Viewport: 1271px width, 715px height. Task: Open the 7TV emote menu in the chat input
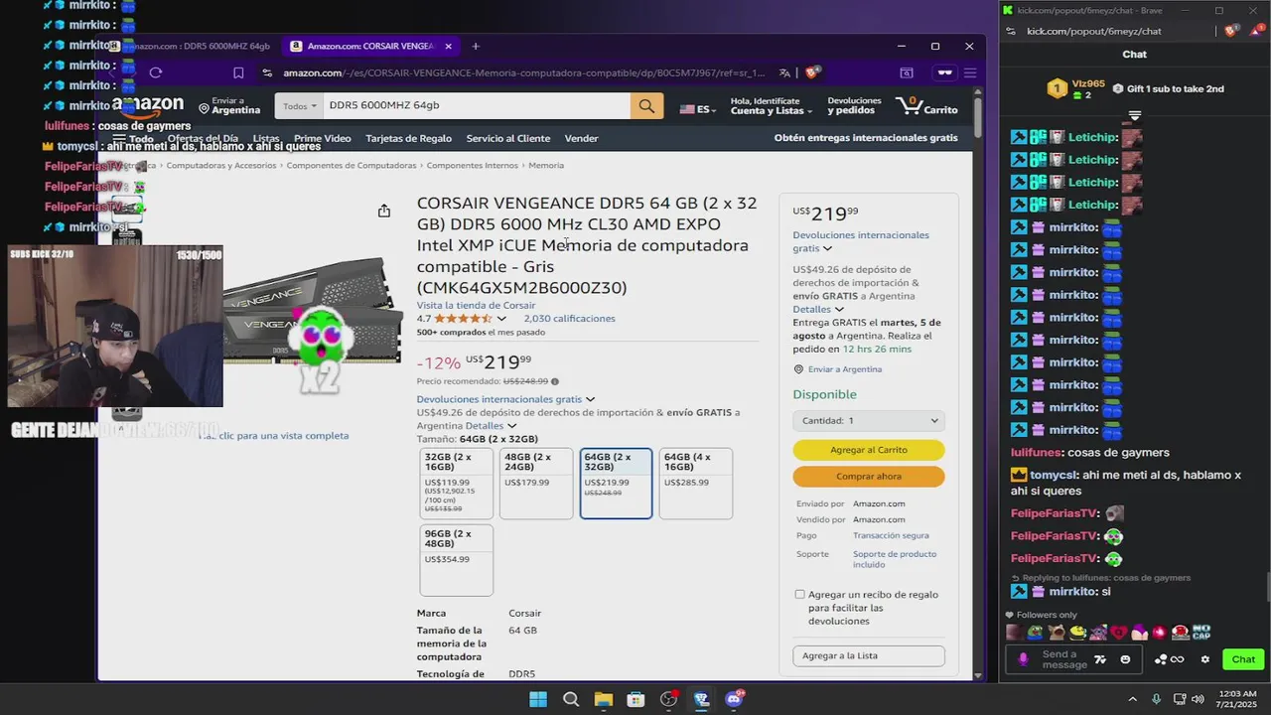1100,659
